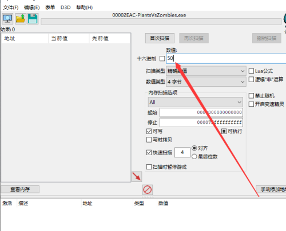The image size is (286, 231).
Task: Click the open folder icon
Action: click(x=21, y=19)
